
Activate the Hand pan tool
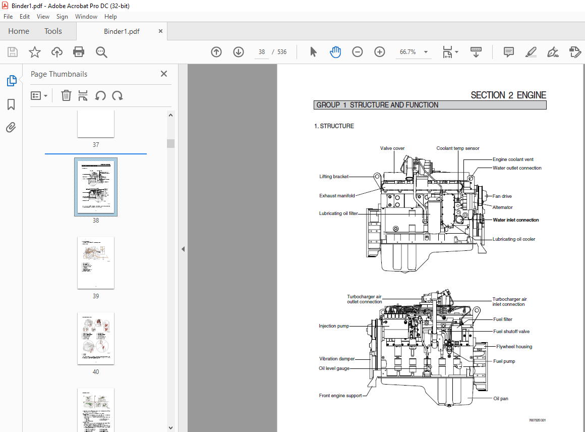point(335,52)
